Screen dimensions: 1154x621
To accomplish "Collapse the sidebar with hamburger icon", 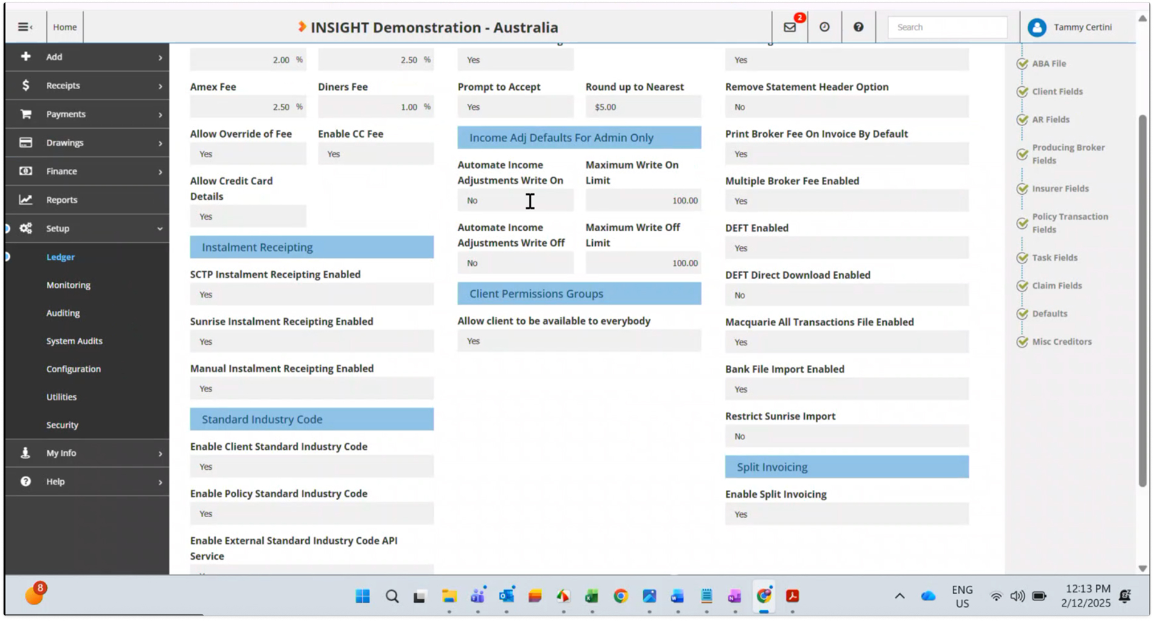I will 25,27.
